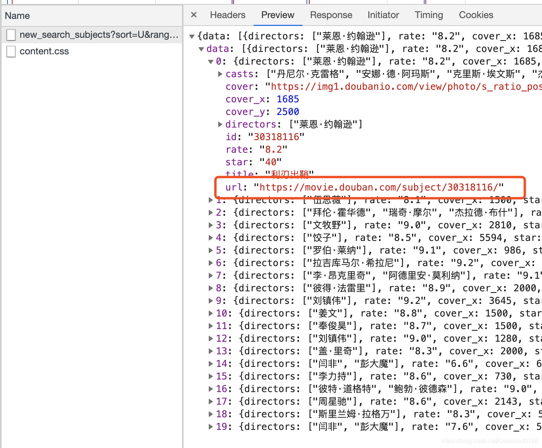Expand array item 3 with 文牧野
542x448 pixels.
pyautogui.click(x=211, y=225)
